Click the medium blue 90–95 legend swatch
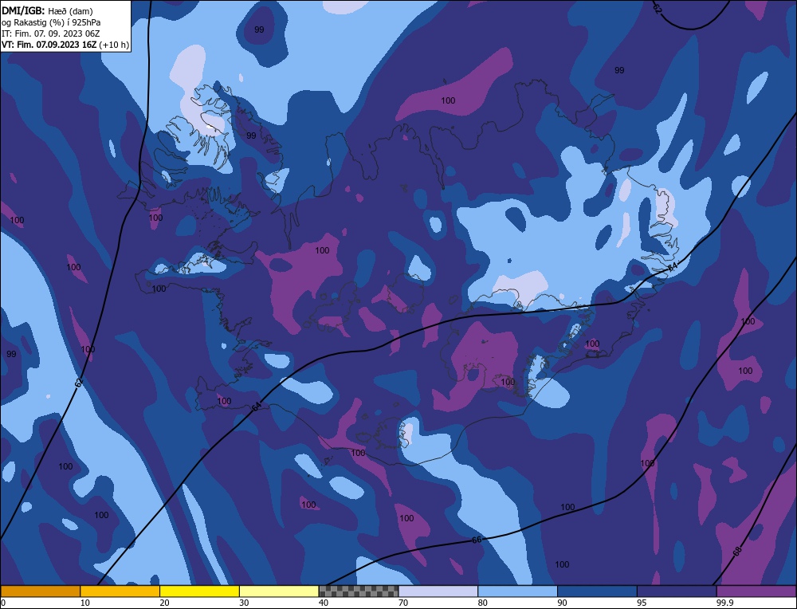The height and width of the screenshot is (609, 797). point(597,591)
